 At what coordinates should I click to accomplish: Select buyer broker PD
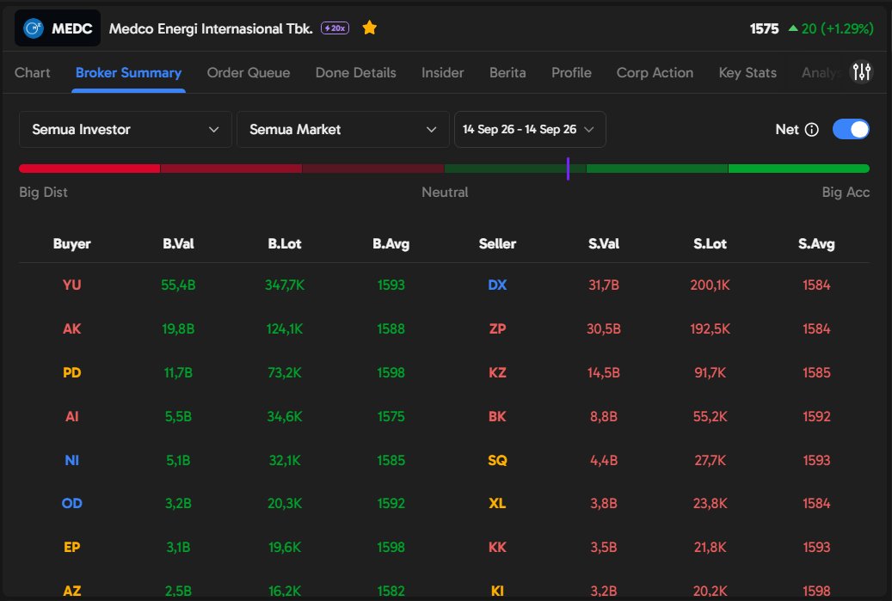(71, 372)
